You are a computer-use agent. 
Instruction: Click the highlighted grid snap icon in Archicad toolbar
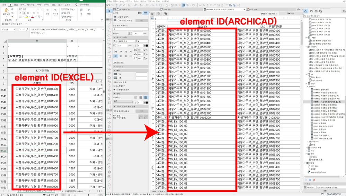(x=183, y=5)
